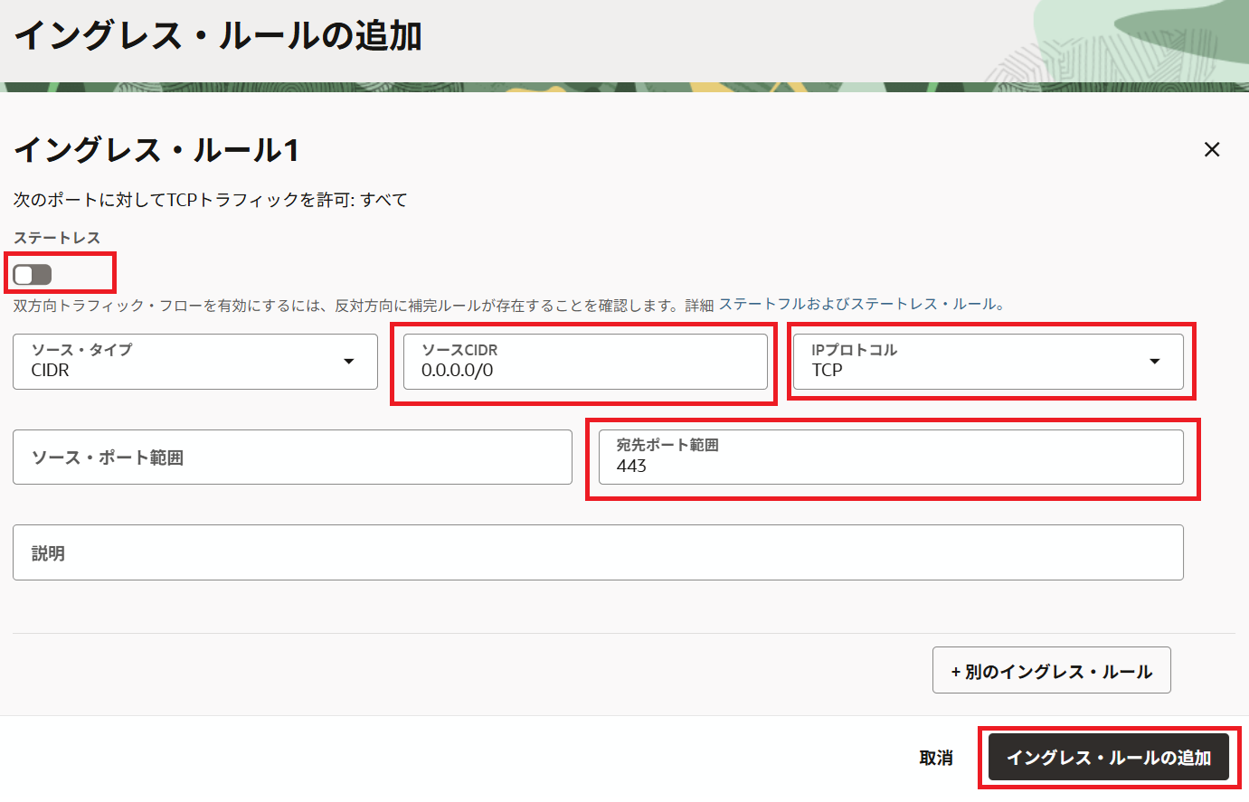The width and height of the screenshot is (1249, 802).
Task: Open the ステートフルおよびステートレス・ルール link
Action: (861, 305)
